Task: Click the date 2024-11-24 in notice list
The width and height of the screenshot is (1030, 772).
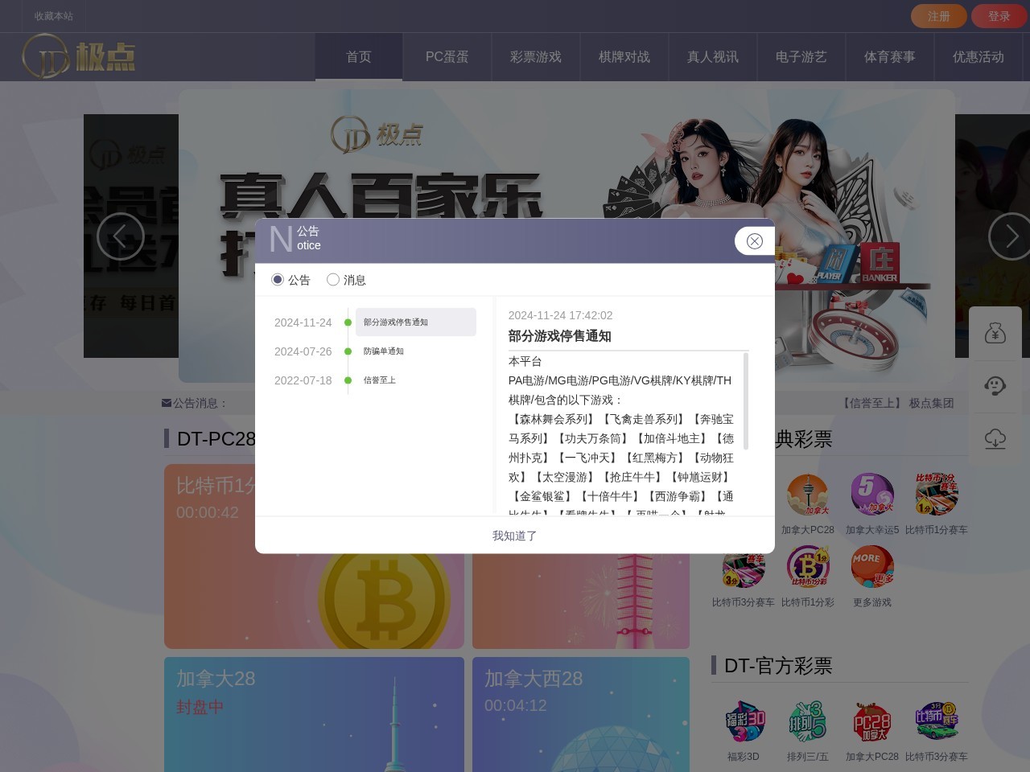Action: 303,322
